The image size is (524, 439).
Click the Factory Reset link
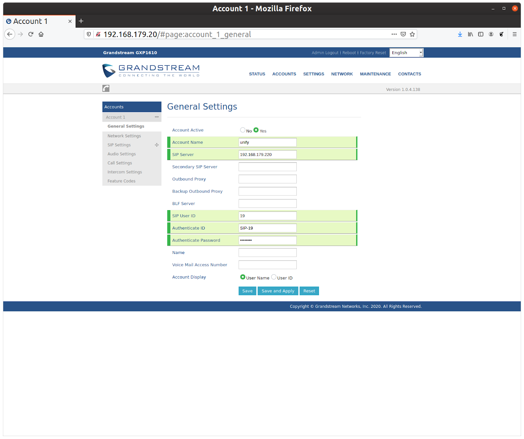click(373, 53)
